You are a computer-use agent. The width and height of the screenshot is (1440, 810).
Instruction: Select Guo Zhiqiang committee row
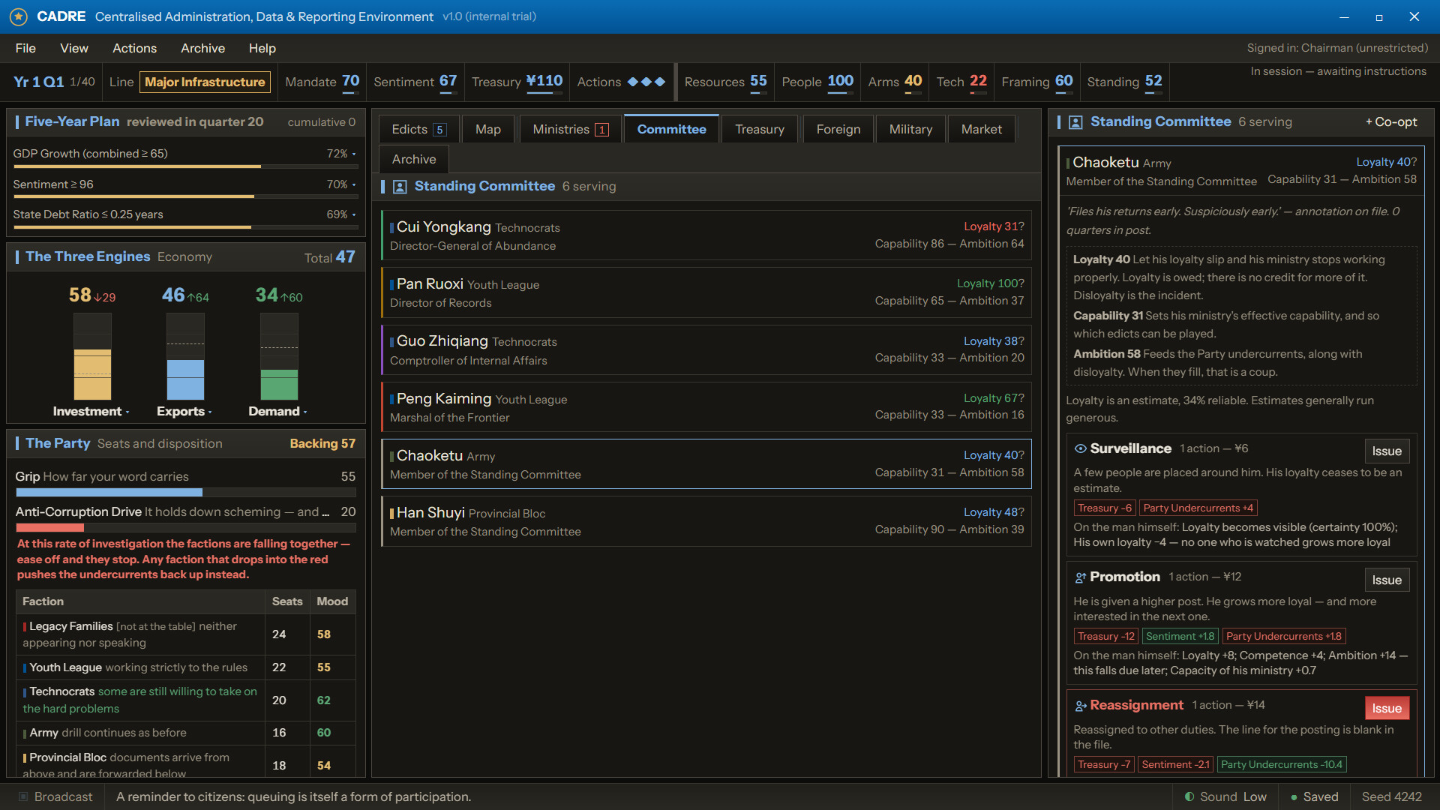click(x=706, y=349)
